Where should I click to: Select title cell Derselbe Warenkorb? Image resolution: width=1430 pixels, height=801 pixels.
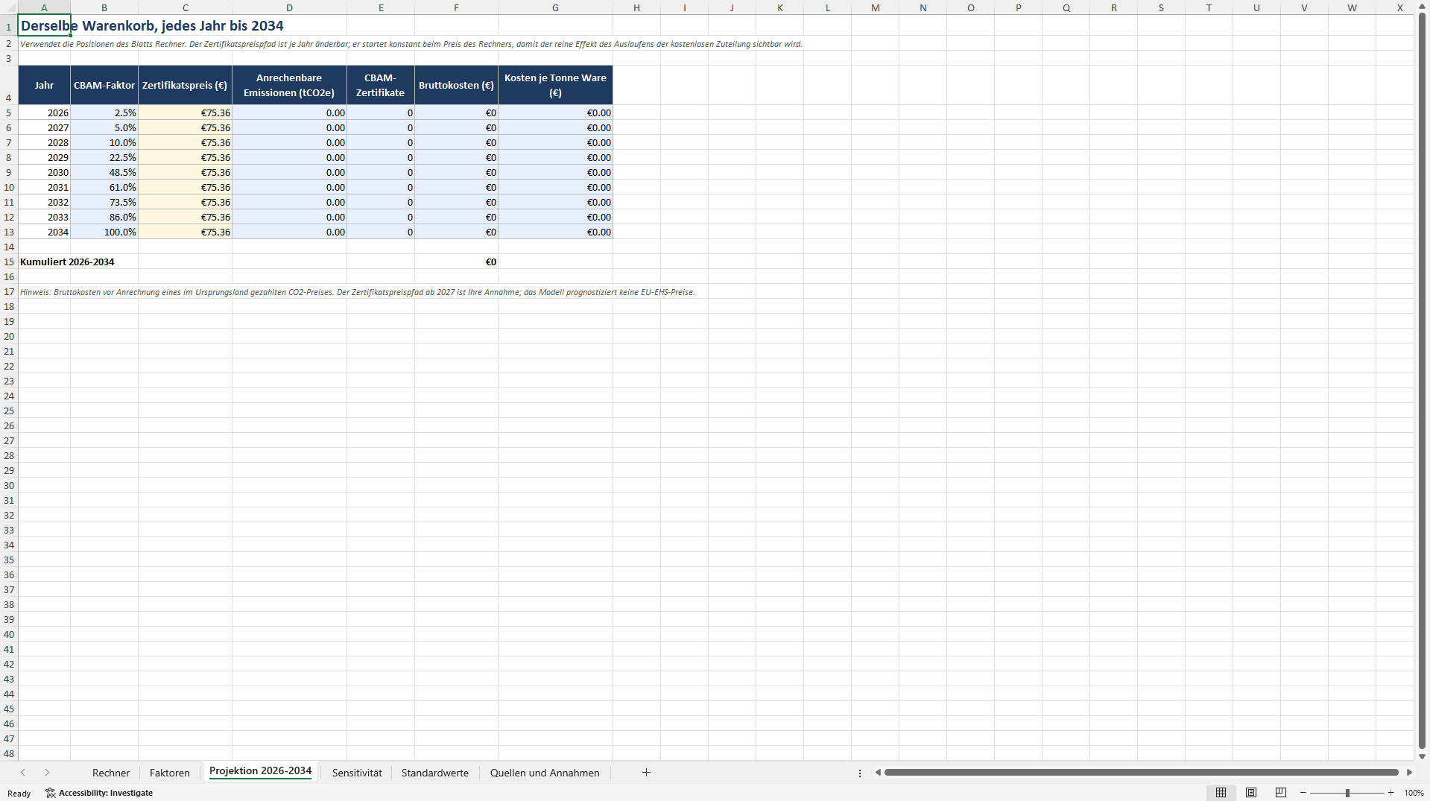44,25
